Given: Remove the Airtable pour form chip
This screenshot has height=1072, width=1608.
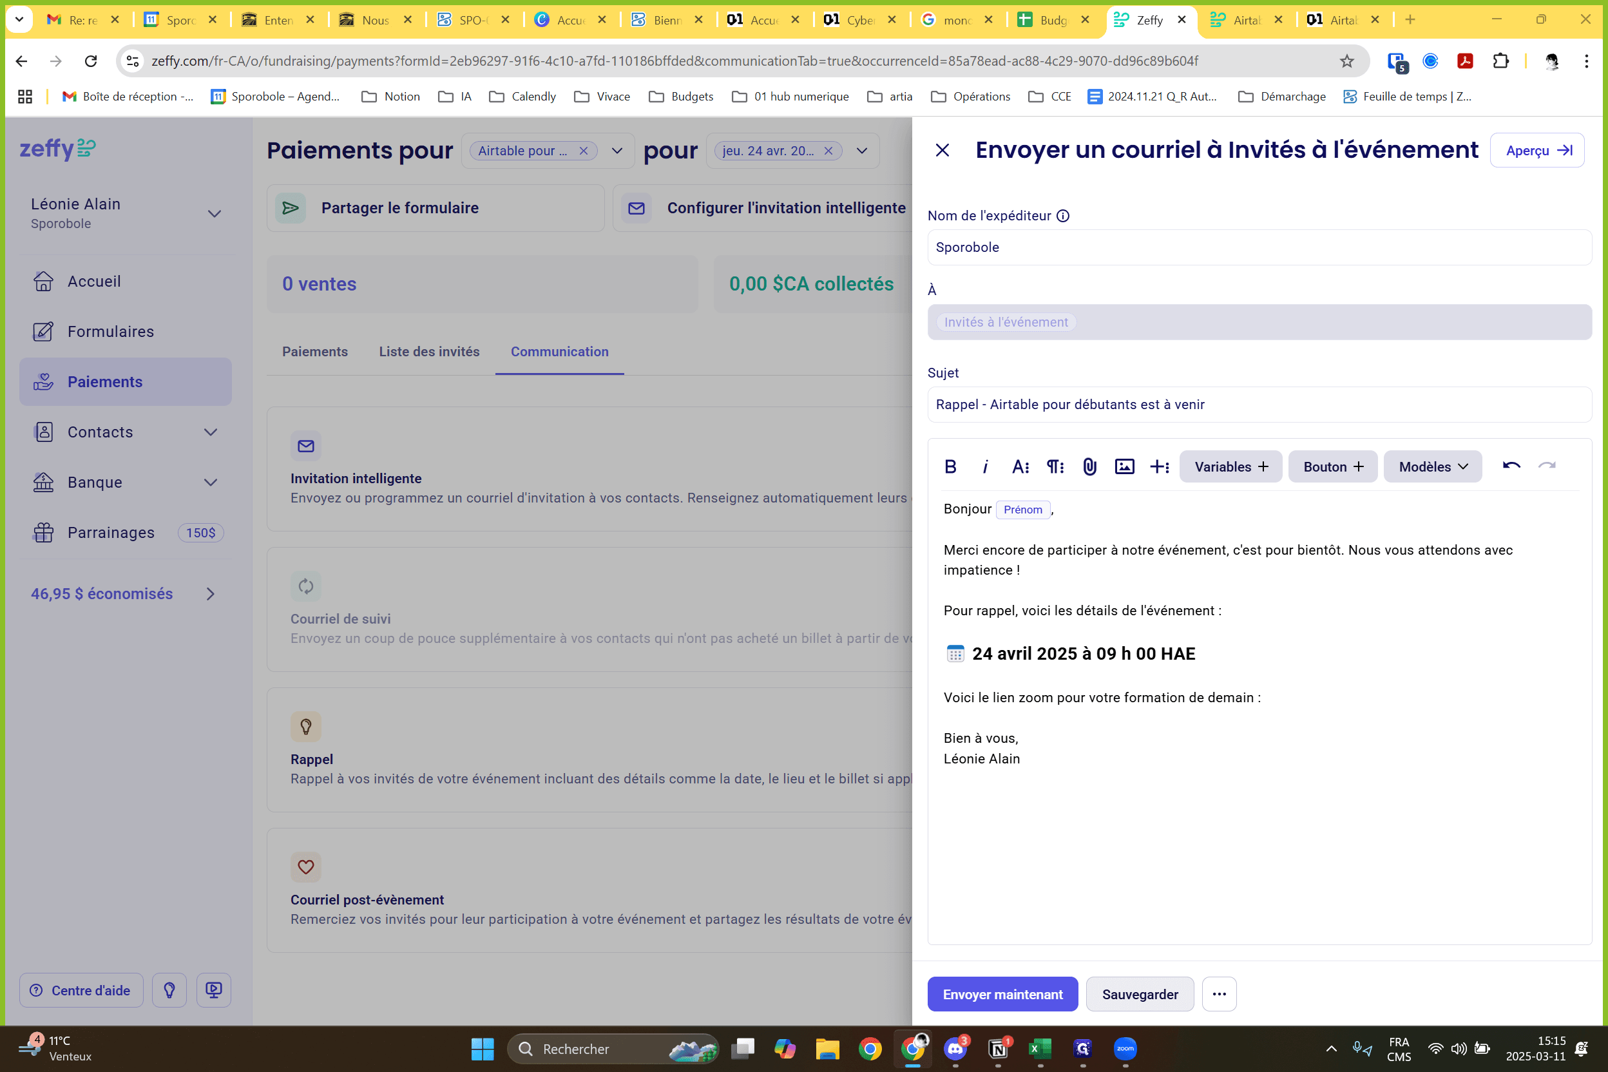Looking at the screenshot, I should tap(583, 150).
